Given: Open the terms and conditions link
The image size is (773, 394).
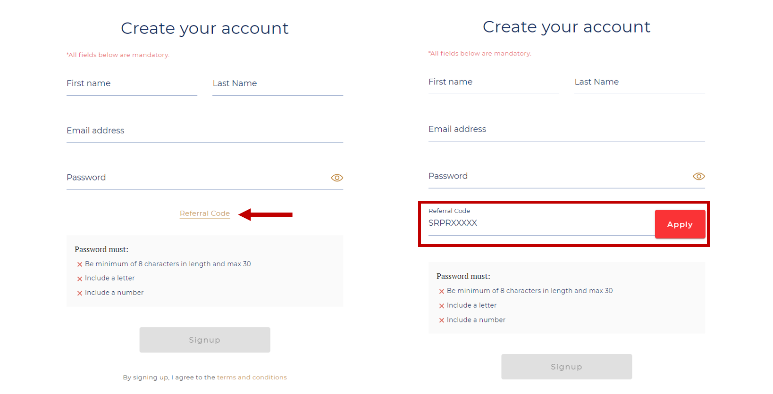Looking at the screenshot, I should [252, 377].
